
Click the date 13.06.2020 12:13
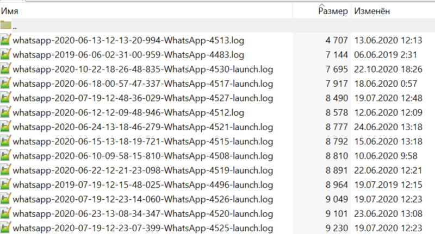(388, 40)
